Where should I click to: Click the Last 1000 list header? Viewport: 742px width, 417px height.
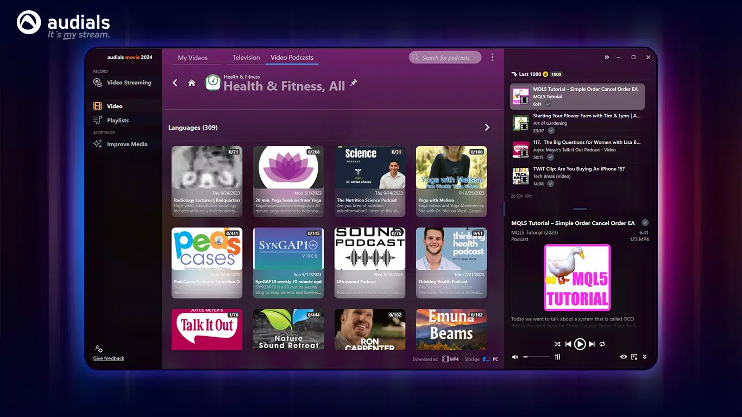530,74
